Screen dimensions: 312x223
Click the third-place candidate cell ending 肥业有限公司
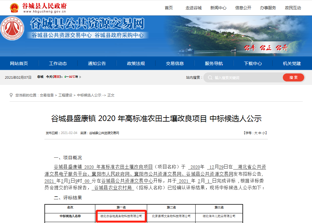(219, 216)
